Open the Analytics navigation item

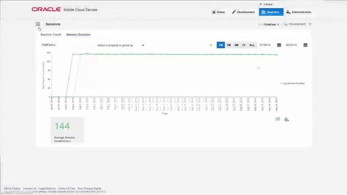point(271,12)
